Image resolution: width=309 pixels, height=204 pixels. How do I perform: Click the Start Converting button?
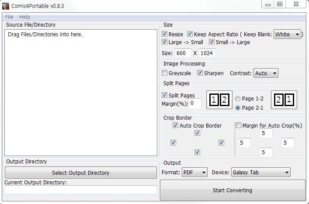pos(233,190)
